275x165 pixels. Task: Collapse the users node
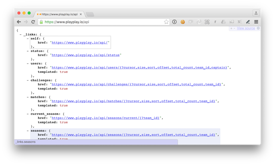(x=28, y=64)
